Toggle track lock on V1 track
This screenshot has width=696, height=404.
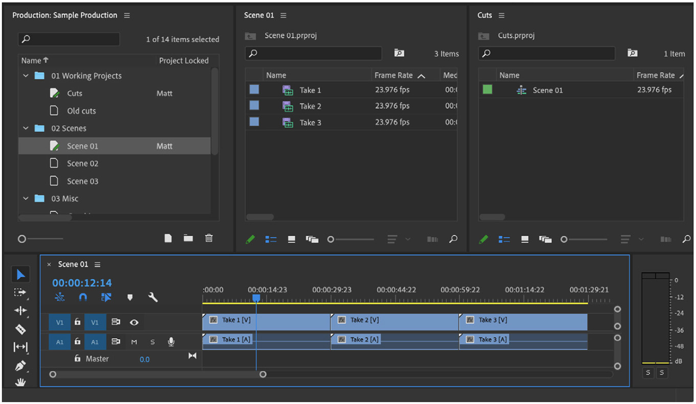(77, 322)
